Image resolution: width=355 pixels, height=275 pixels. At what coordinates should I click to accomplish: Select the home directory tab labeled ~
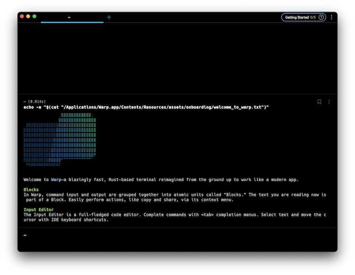pyautogui.click(x=72, y=17)
